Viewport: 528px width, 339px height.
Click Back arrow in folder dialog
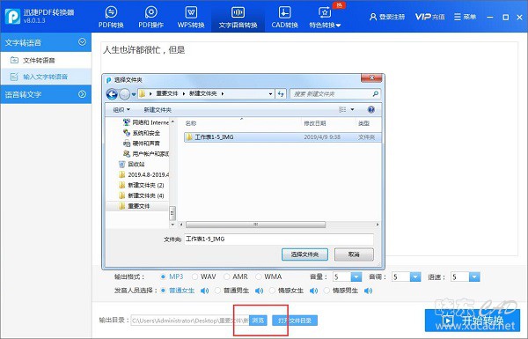pos(112,94)
